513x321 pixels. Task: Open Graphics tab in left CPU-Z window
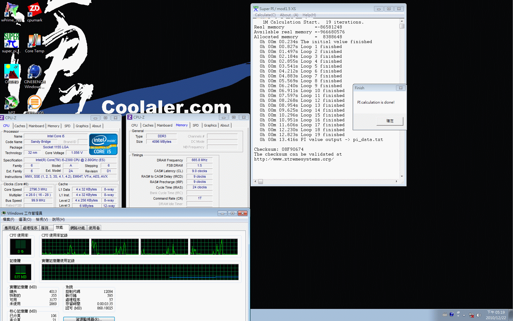point(82,126)
